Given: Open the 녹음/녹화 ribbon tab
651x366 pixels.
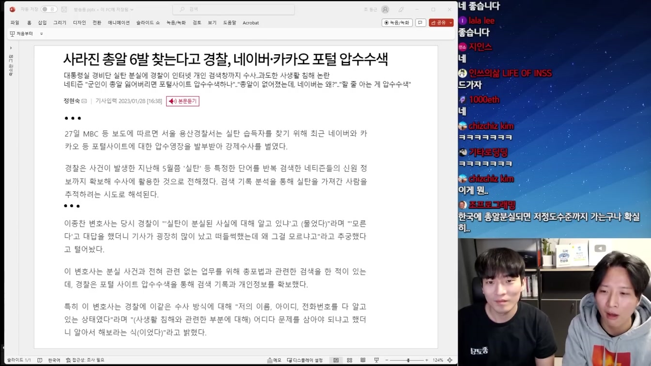Looking at the screenshot, I should point(176,23).
